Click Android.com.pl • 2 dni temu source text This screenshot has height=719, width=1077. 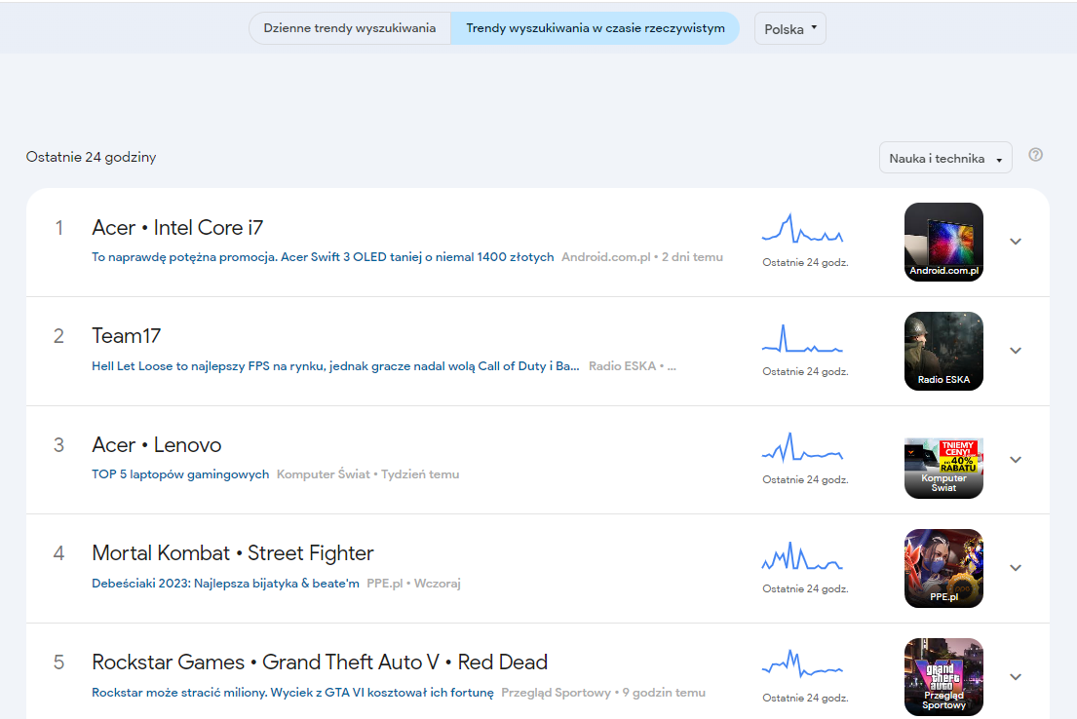click(642, 257)
